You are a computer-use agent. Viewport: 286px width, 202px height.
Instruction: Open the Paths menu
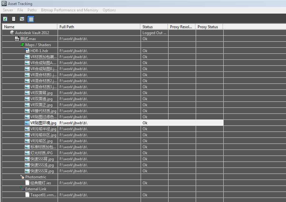(x=32, y=10)
